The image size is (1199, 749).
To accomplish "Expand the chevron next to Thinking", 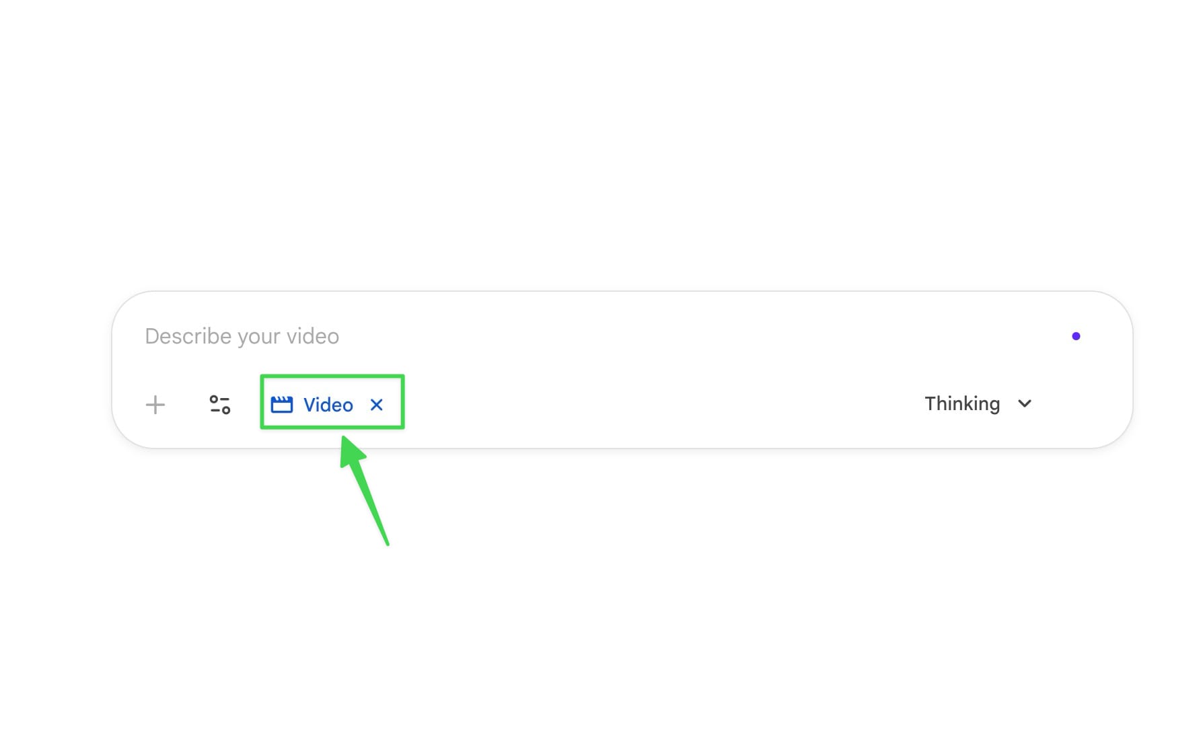I will pyautogui.click(x=1025, y=403).
